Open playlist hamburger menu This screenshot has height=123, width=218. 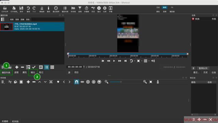point(2,67)
